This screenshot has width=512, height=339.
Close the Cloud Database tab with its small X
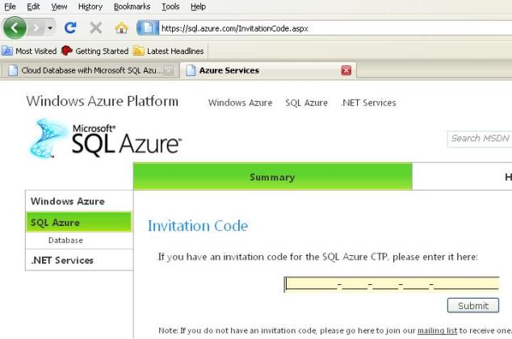[x=169, y=70]
